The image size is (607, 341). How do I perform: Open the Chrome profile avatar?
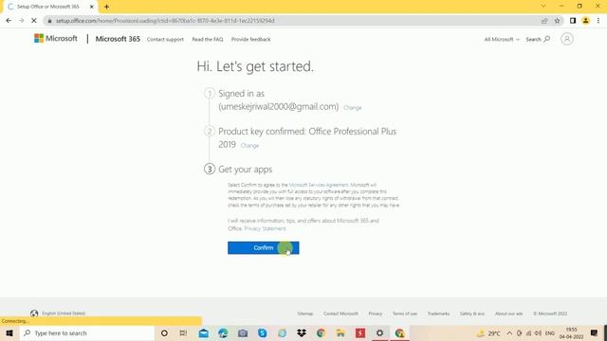point(586,21)
